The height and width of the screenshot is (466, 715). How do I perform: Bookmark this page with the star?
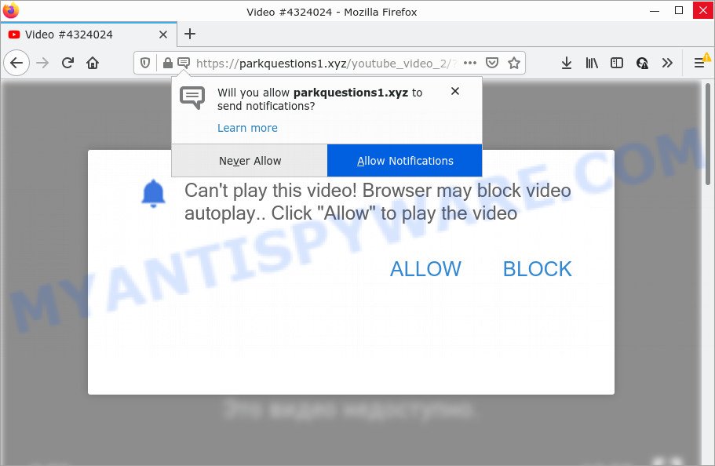coord(514,63)
